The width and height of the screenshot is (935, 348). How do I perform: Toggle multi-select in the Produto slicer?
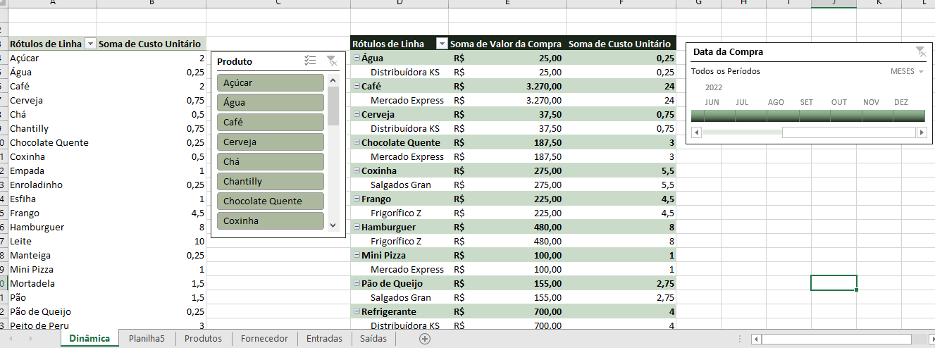point(310,61)
